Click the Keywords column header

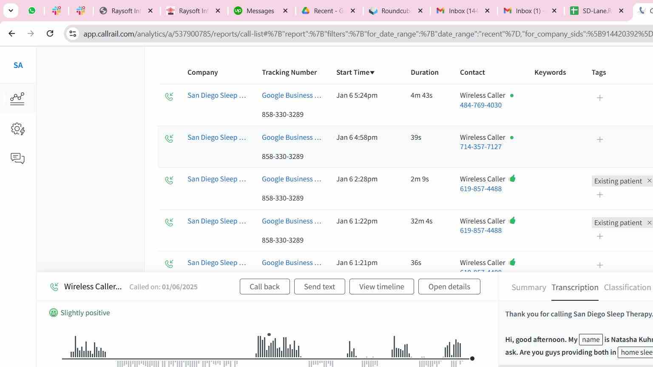550,72
